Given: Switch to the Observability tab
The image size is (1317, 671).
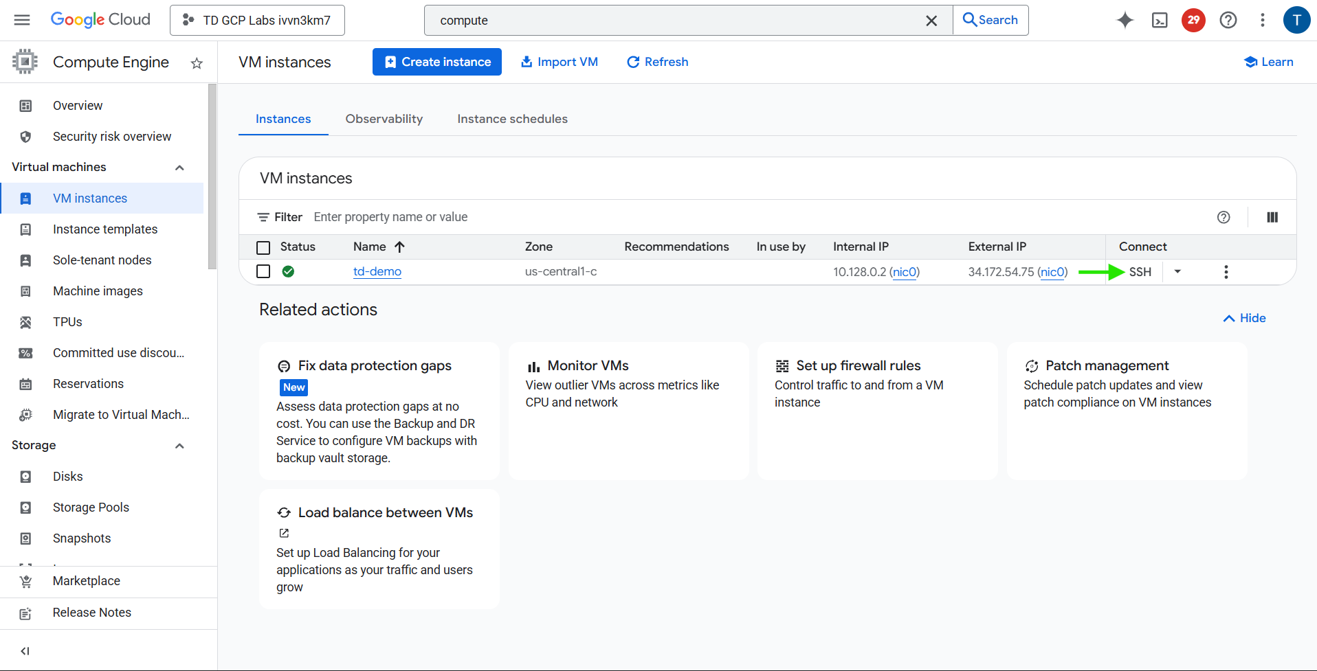Looking at the screenshot, I should 384,118.
